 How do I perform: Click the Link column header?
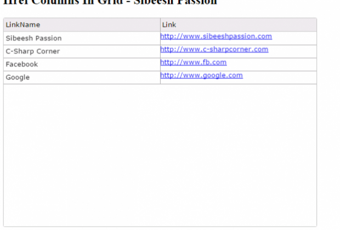[169, 25]
